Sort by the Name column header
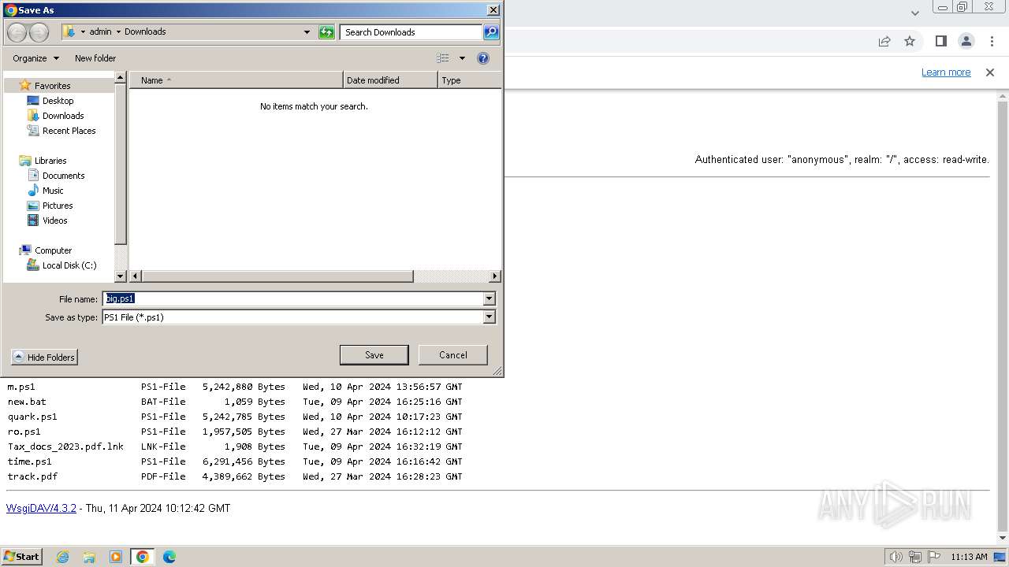The width and height of the screenshot is (1009, 567). 236,80
